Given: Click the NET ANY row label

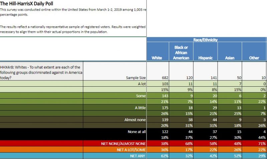Looking at the screenshot, I should [138, 156].
